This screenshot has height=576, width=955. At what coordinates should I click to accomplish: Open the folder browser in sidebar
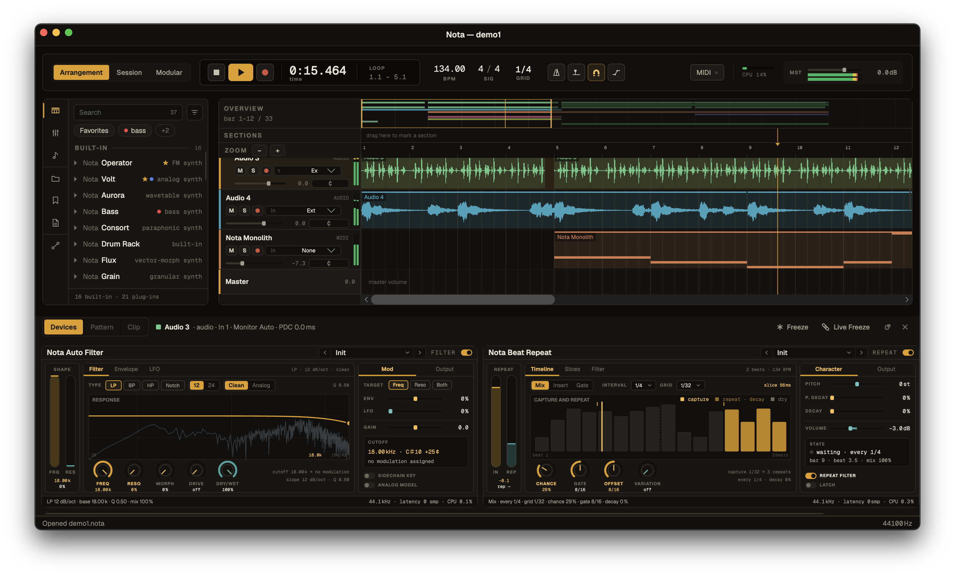tap(56, 179)
